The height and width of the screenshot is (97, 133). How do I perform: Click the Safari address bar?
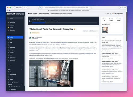coord(67,8)
